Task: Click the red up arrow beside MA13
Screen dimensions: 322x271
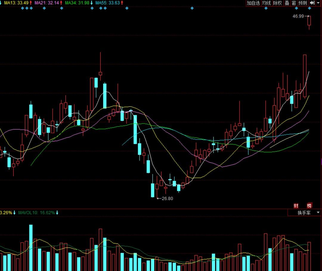Action: 31,3
